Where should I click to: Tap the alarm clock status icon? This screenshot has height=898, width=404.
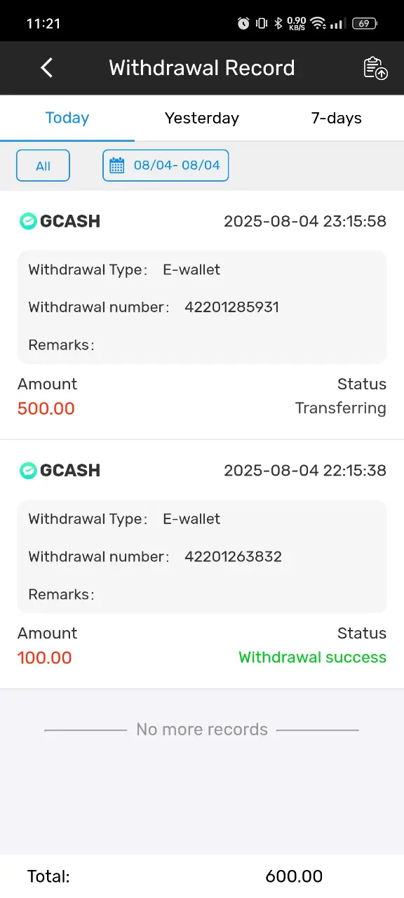[243, 23]
